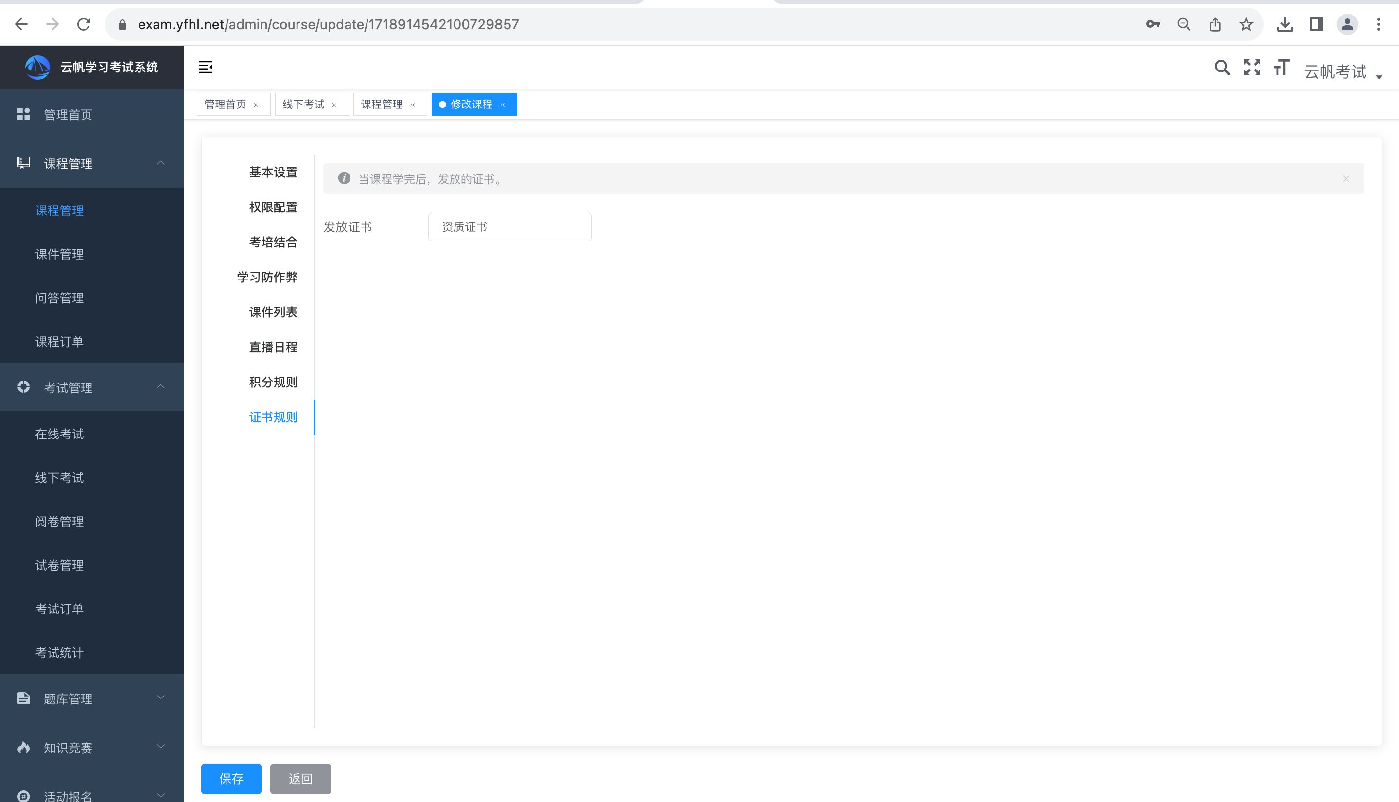Open the 直播日程 section
Viewport: 1399px width, 802px height.
click(x=273, y=347)
